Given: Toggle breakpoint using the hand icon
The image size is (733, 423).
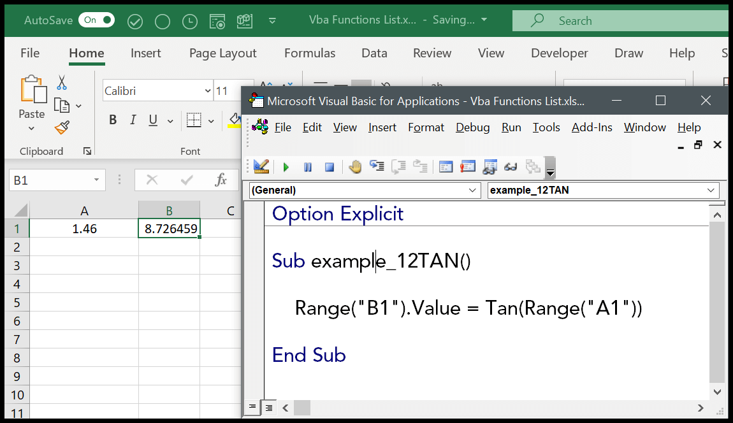Looking at the screenshot, I should coord(355,167).
